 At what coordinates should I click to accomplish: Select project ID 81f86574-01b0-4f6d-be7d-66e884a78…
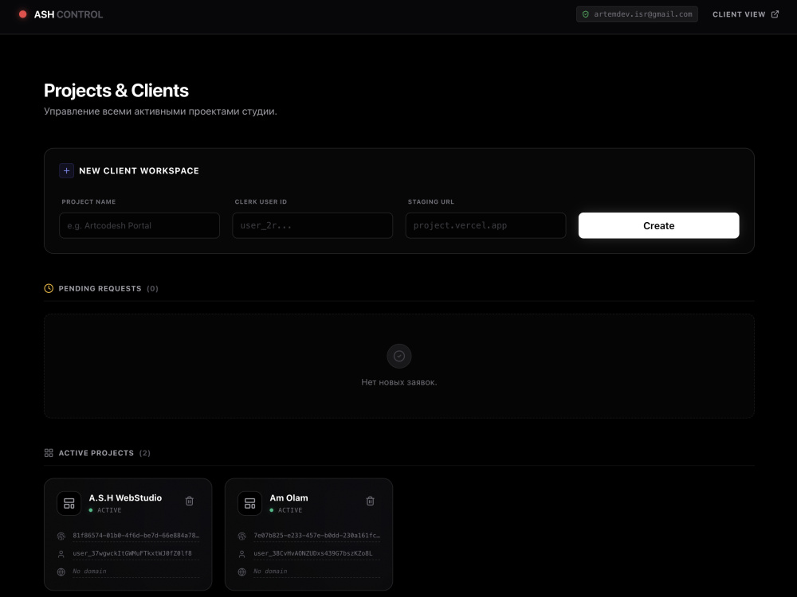[x=135, y=536]
